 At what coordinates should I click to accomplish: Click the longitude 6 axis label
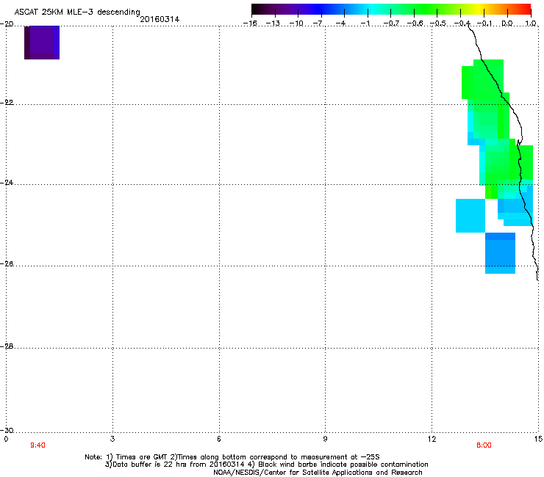coord(219,440)
